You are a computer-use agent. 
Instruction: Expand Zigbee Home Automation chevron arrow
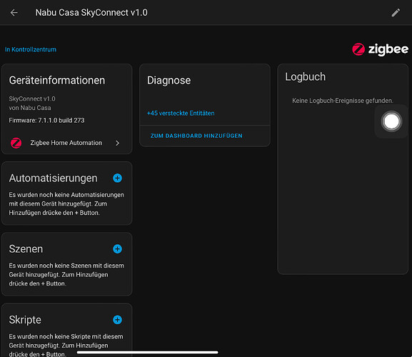(x=117, y=143)
